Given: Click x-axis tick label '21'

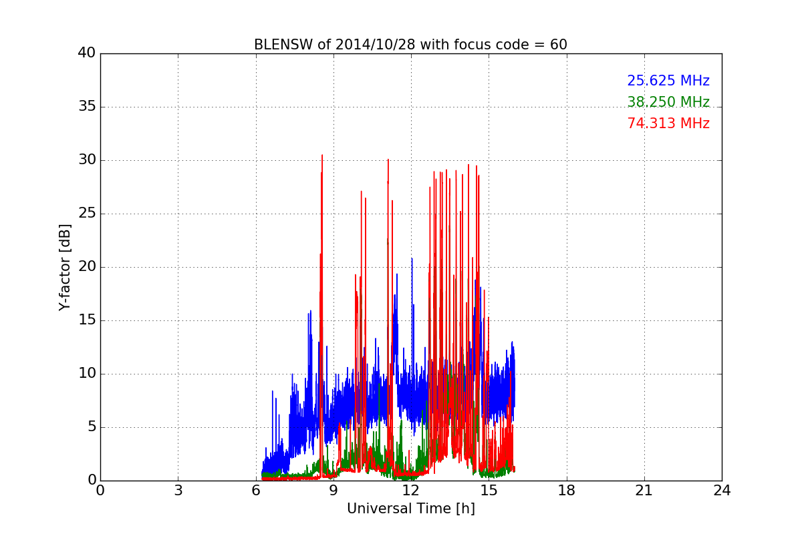Looking at the screenshot, I should click(644, 491).
